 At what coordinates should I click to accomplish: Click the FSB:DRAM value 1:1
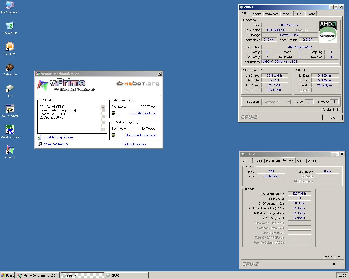(x=299, y=199)
